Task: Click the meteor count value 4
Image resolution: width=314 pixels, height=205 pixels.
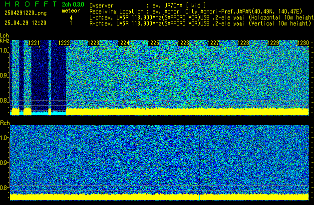Action: (x=71, y=18)
